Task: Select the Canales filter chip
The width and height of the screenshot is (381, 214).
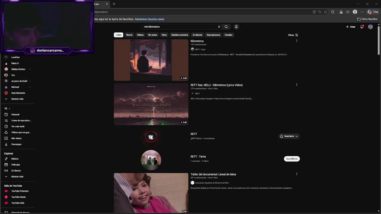Action: [228, 35]
